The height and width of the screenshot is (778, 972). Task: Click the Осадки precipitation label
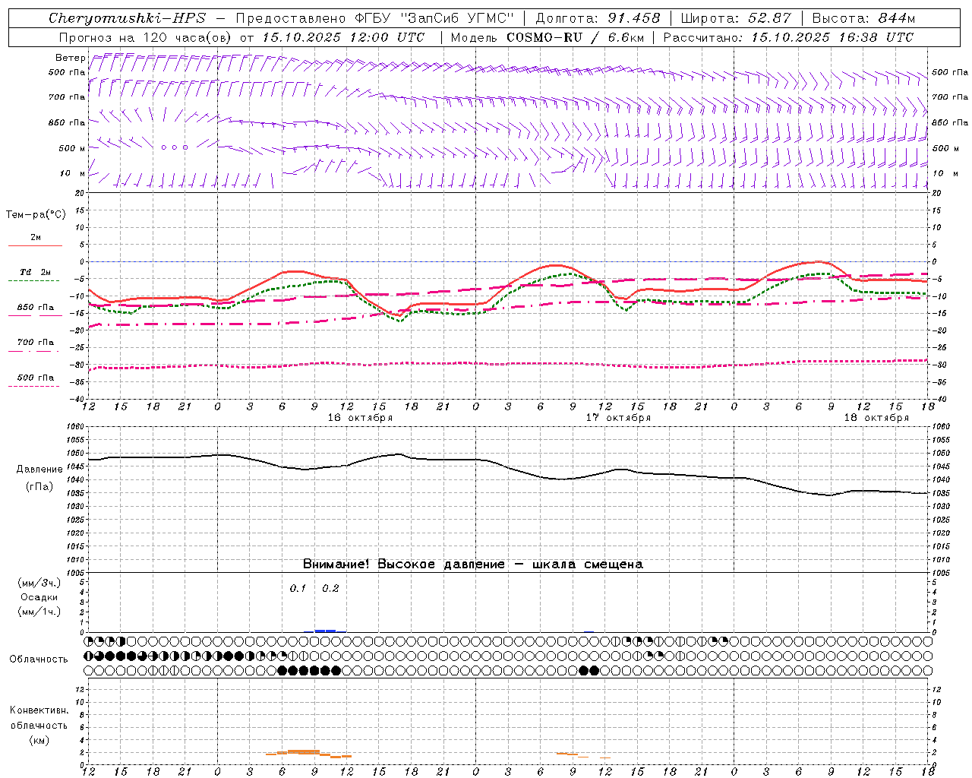coord(39,597)
